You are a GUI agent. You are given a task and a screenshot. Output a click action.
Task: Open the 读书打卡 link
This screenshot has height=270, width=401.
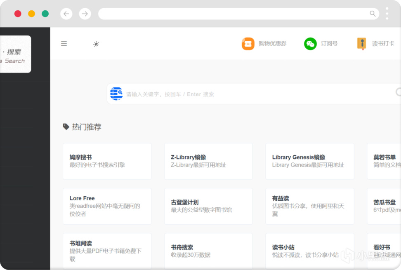pyautogui.click(x=383, y=44)
